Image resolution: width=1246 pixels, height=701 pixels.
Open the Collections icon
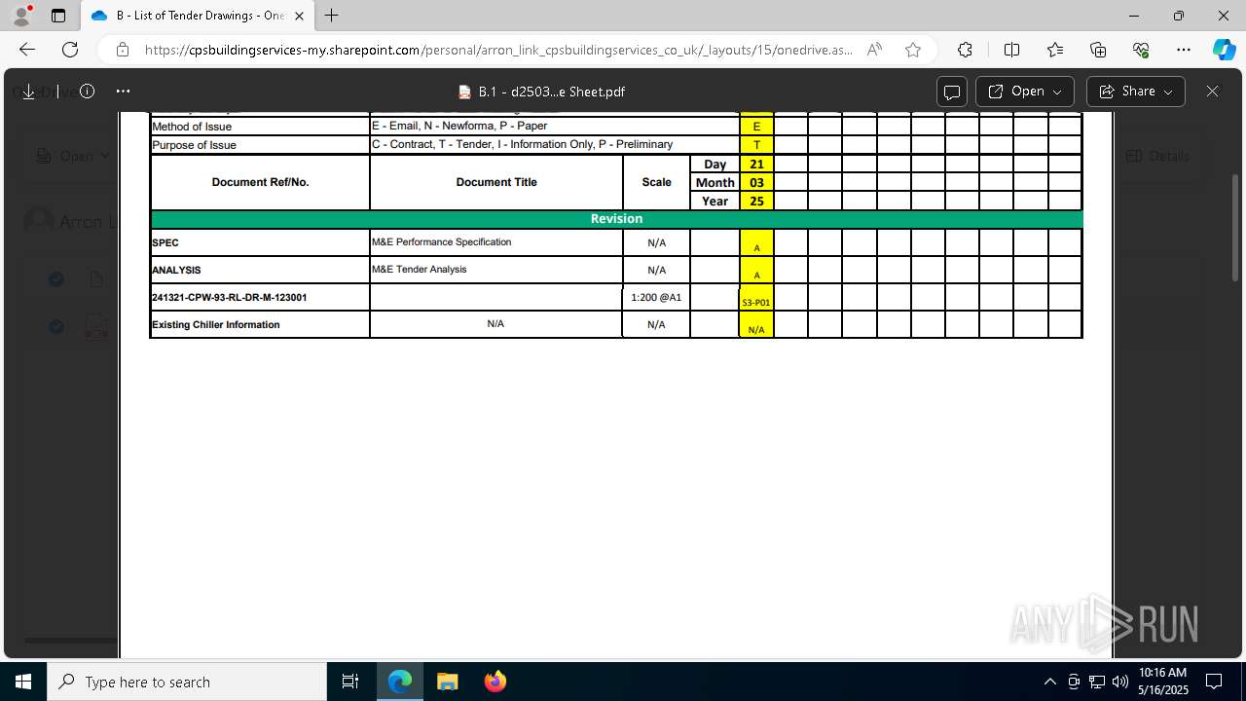pyautogui.click(x=1098, y=50)
